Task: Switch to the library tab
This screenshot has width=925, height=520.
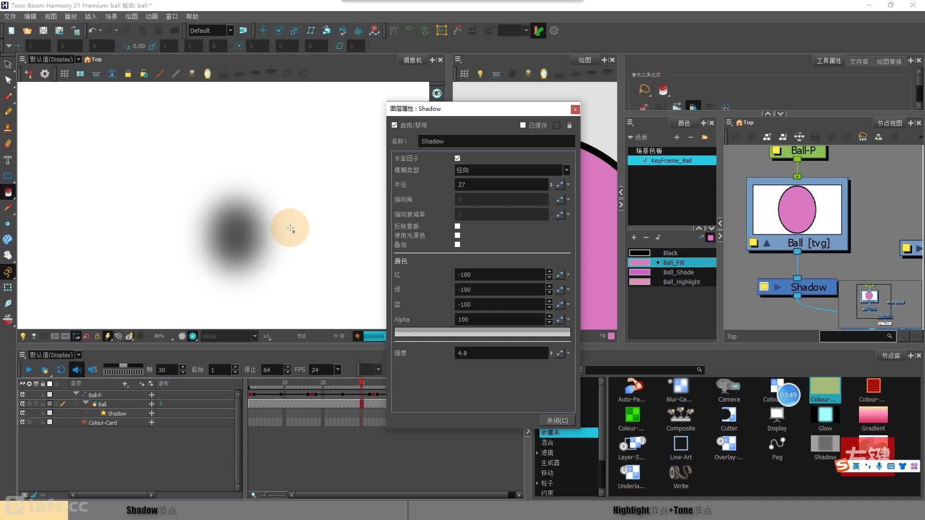Action: pos(859,61)
